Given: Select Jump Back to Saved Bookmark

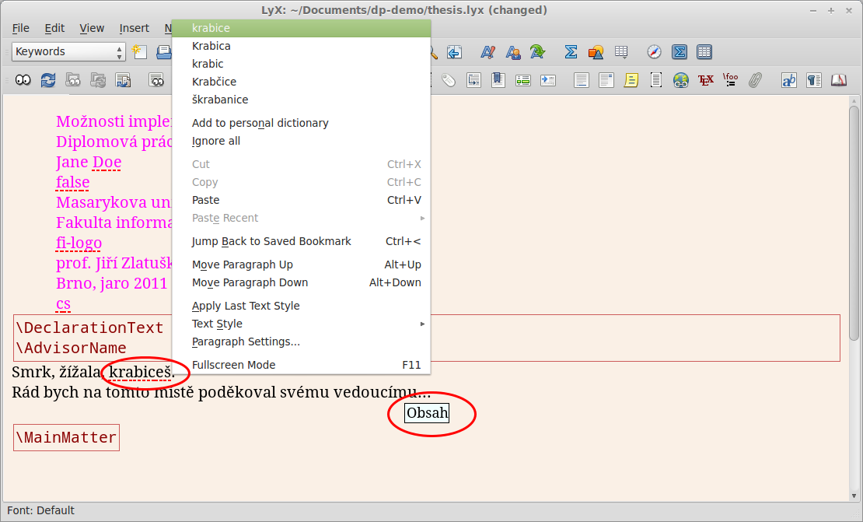Looking at the screenshot, I should [301, 241].
